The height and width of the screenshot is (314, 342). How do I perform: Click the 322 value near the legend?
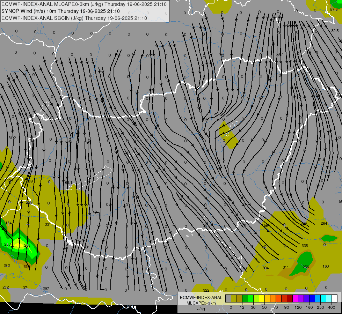(206, 290)
